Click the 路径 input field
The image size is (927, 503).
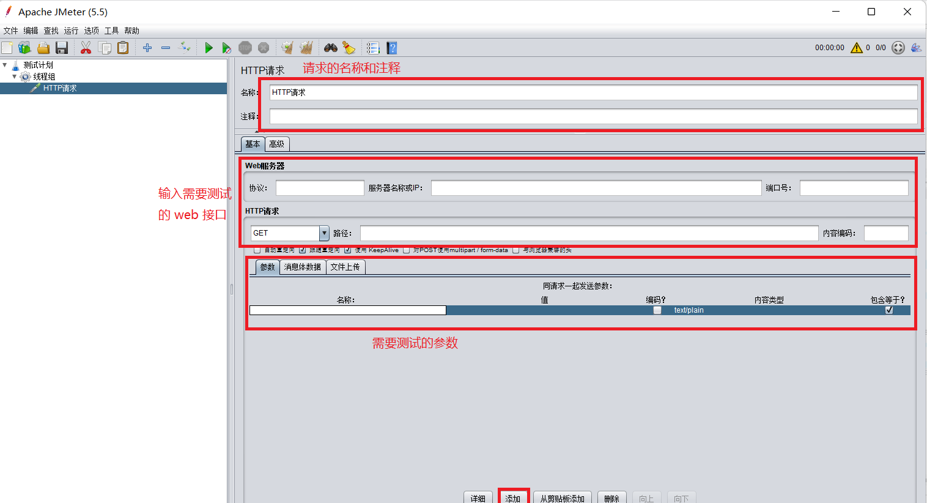click(589, 233)
